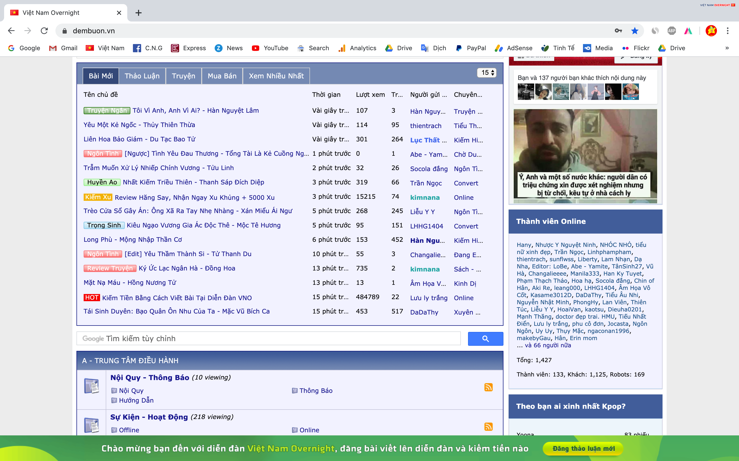Screen dimensions: 739x461
Task: Switch to the Thảo Luận tab
Action: [x=142, y=76]
